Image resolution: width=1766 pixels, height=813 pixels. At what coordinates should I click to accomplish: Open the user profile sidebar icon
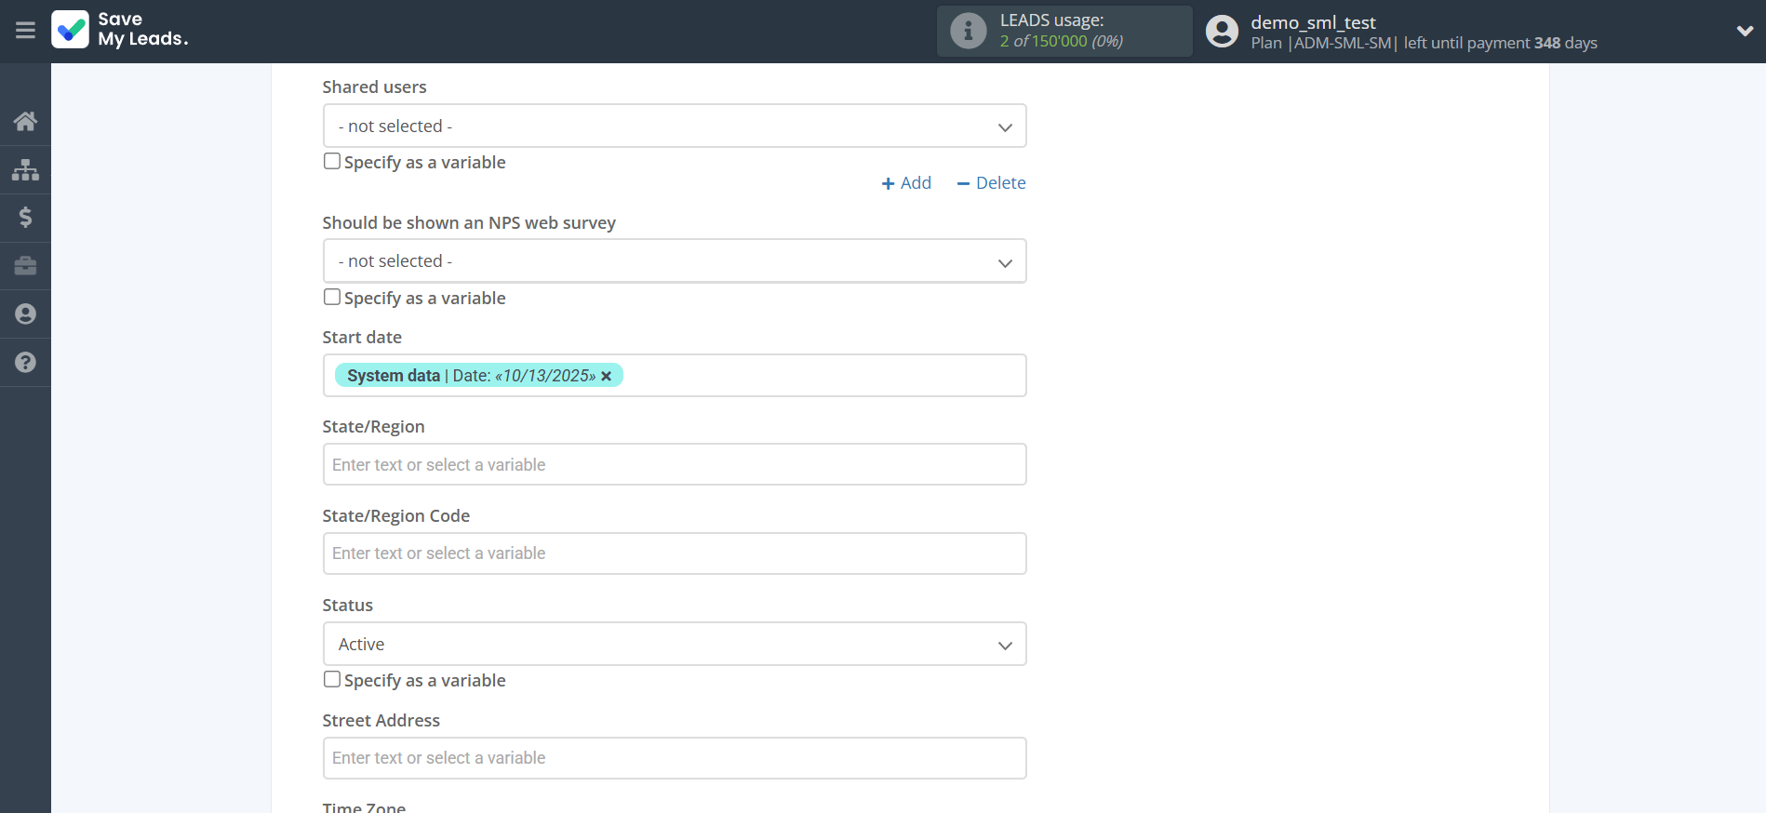[25, 314]
